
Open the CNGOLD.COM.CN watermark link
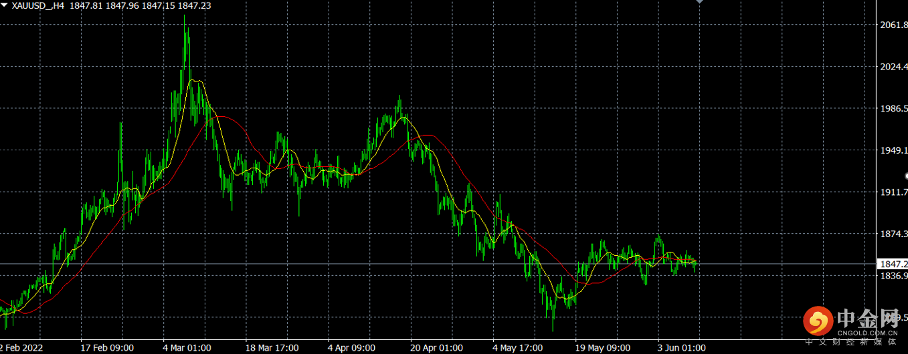click(868, 332)
